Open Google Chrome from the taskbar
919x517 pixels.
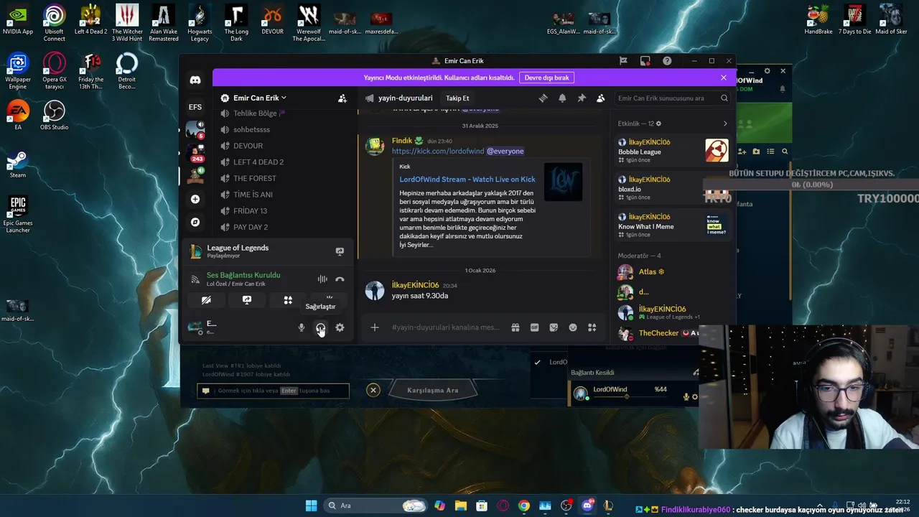(524, 506)
